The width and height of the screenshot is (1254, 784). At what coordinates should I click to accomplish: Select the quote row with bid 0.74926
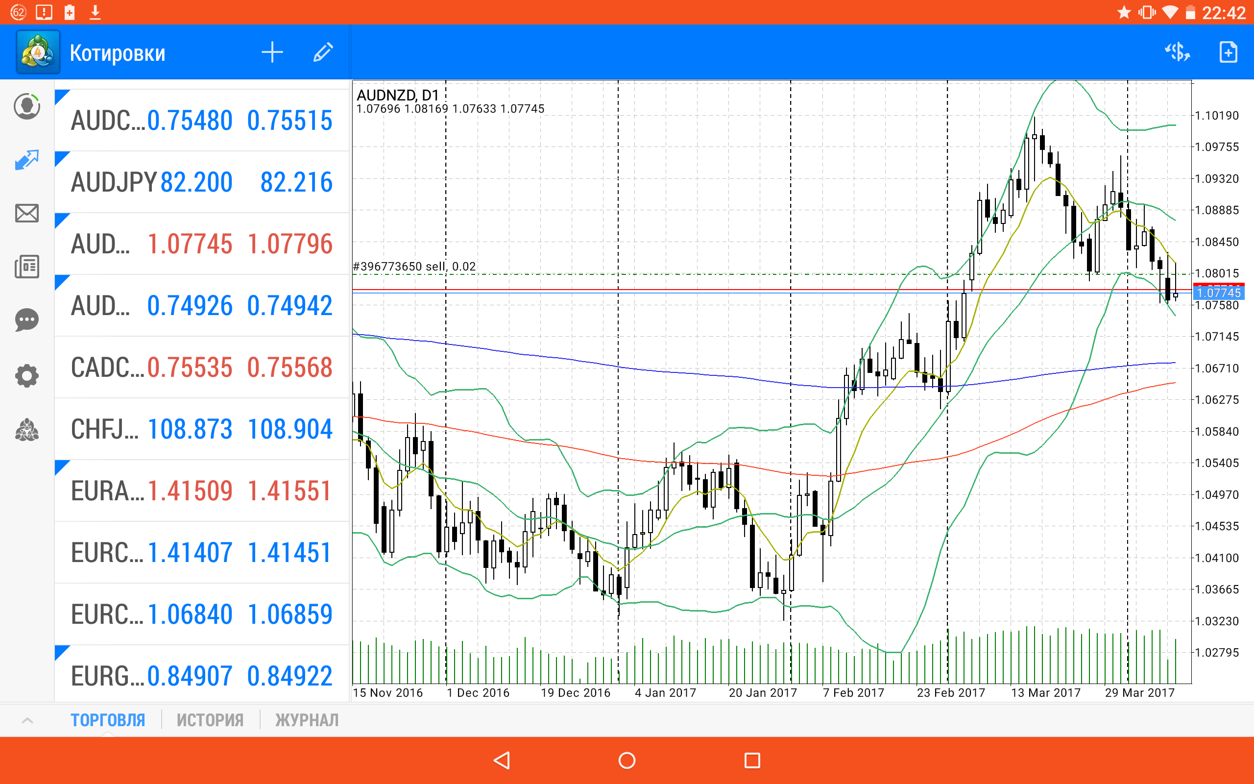(202, 305)
